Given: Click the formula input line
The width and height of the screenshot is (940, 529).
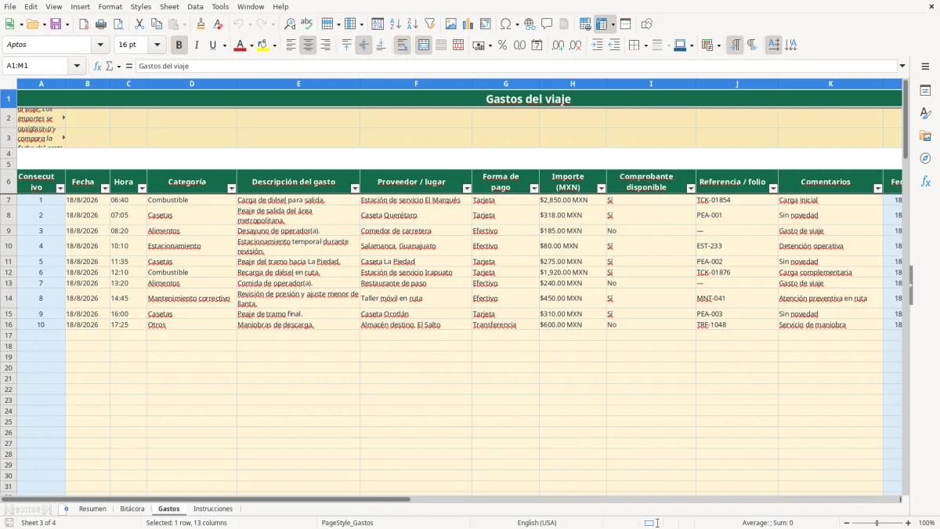Looking at the screenshot, I should pos(516,66).
